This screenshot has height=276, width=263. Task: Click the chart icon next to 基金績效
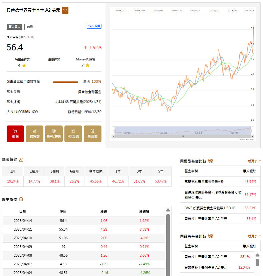tap(21, 160)
